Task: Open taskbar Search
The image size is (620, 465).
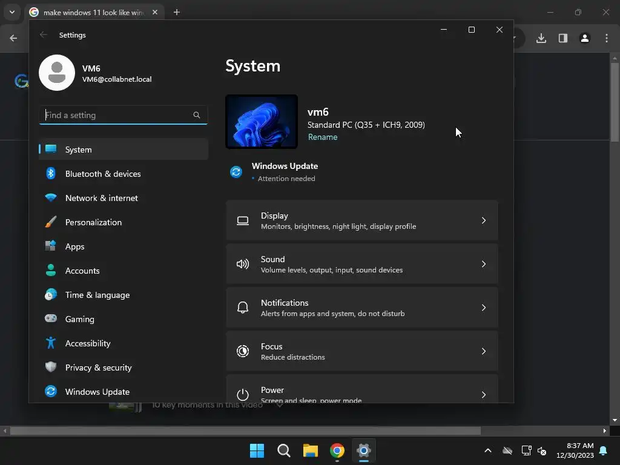Action: (283, 450)
